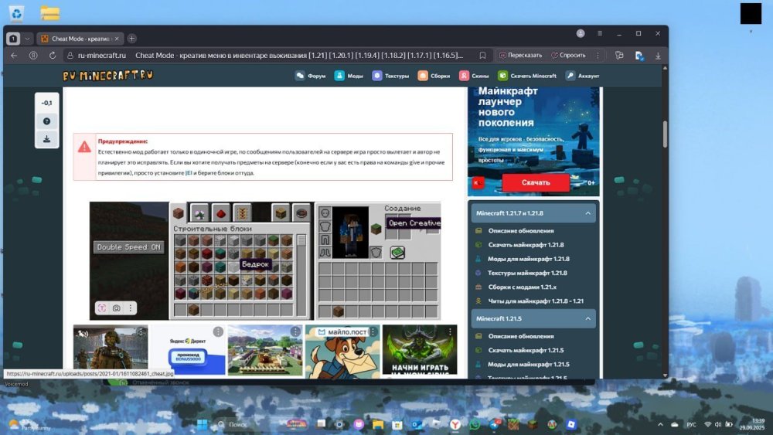Open the Recycle Bin desktop icon
This screenshot has width=773, height=435.
(x=16, y=13)
